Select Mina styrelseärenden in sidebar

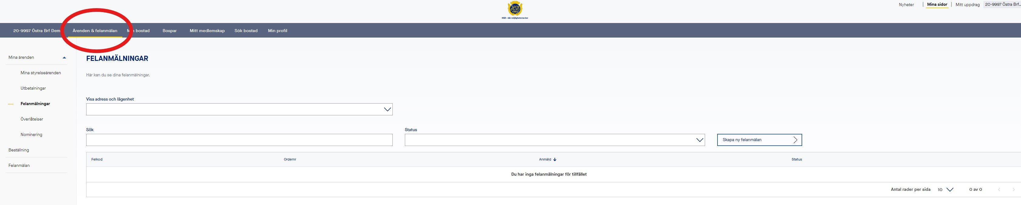[40, 73]
